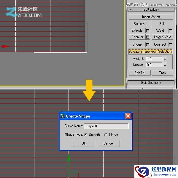Select Smooth shape type
178x178 pixels.
[x=85, y=135]
